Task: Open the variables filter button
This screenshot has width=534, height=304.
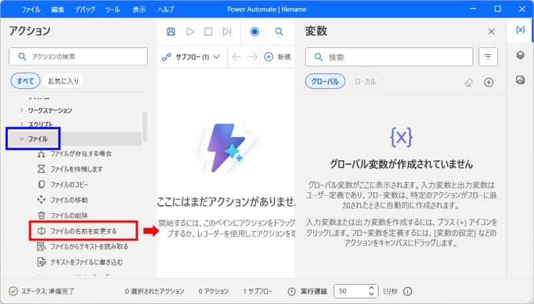Action: pyautogui.click(x=488, y=57)
